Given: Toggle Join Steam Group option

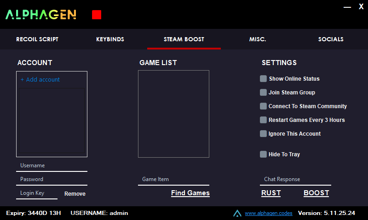Looking at the screenshot, I should pos(264,93).
